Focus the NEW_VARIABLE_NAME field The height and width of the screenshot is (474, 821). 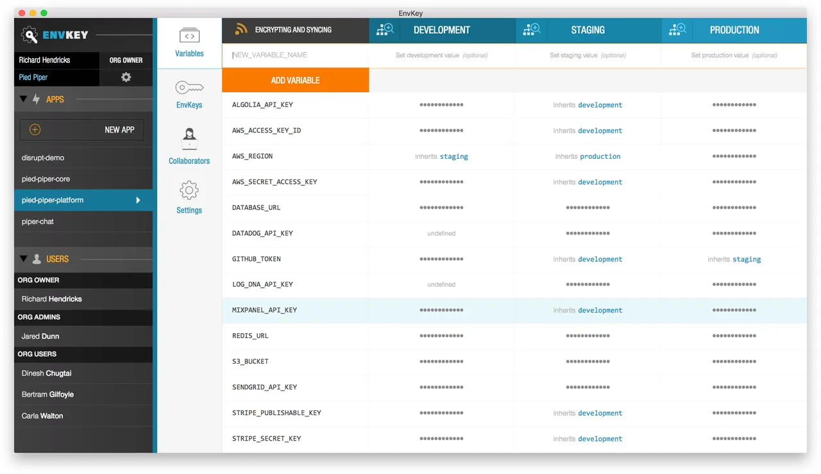pyautogui.click(x=295, y=55)
